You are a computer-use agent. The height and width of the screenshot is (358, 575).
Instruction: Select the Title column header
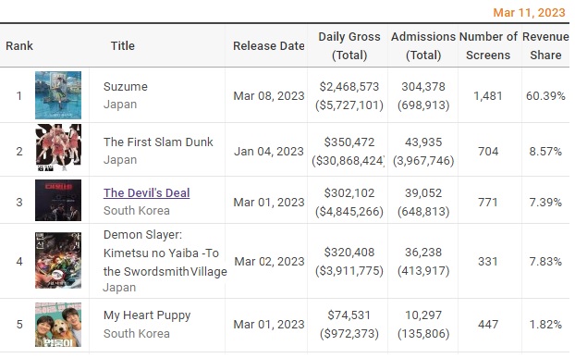tap(122, 46)
